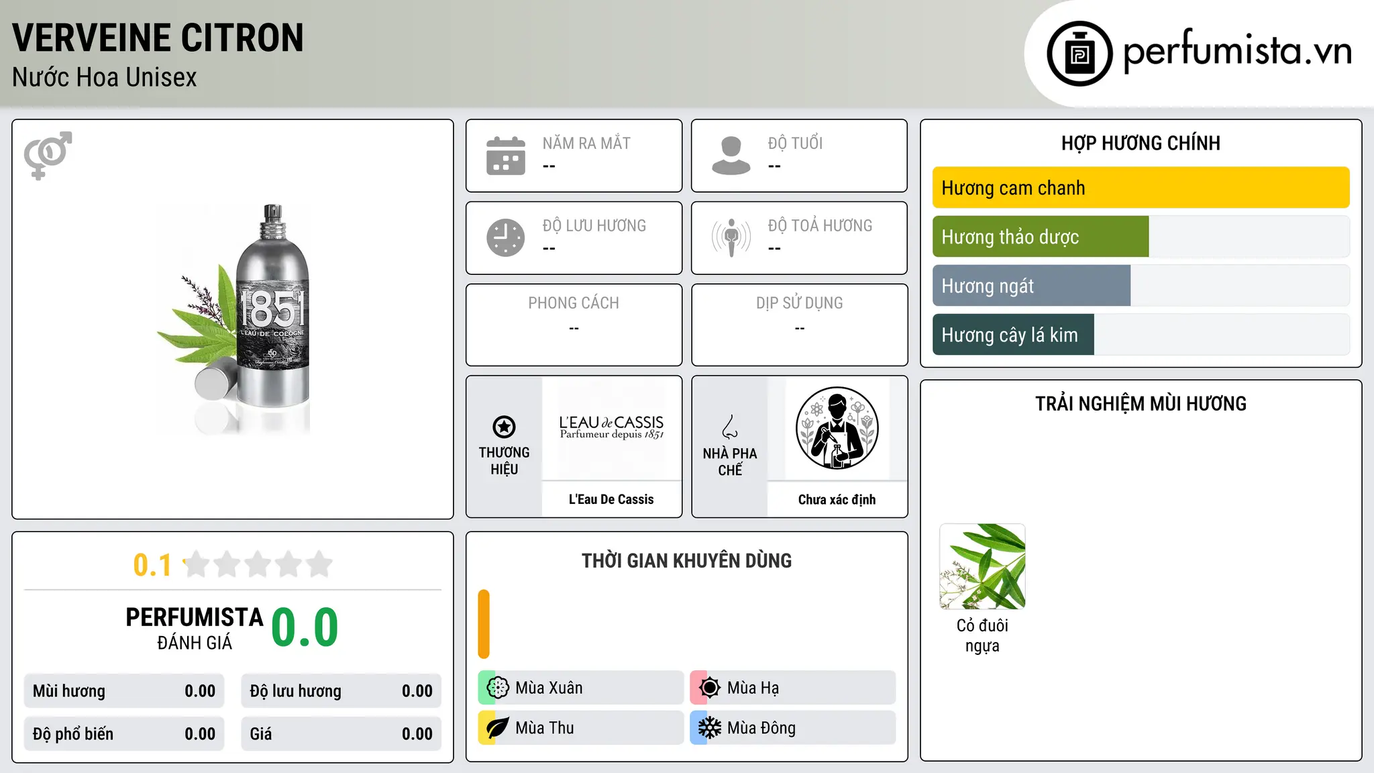The image size is (1374, 773).
Task: Click the Chưa xác định perfumer label
Action: pos(837,499)
